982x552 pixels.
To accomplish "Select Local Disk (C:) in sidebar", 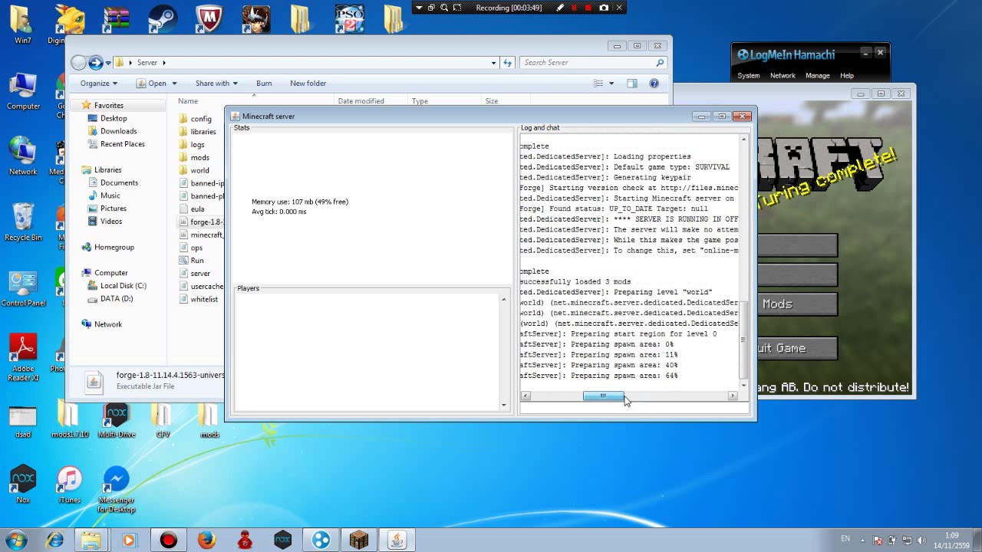I will (123, 286).
